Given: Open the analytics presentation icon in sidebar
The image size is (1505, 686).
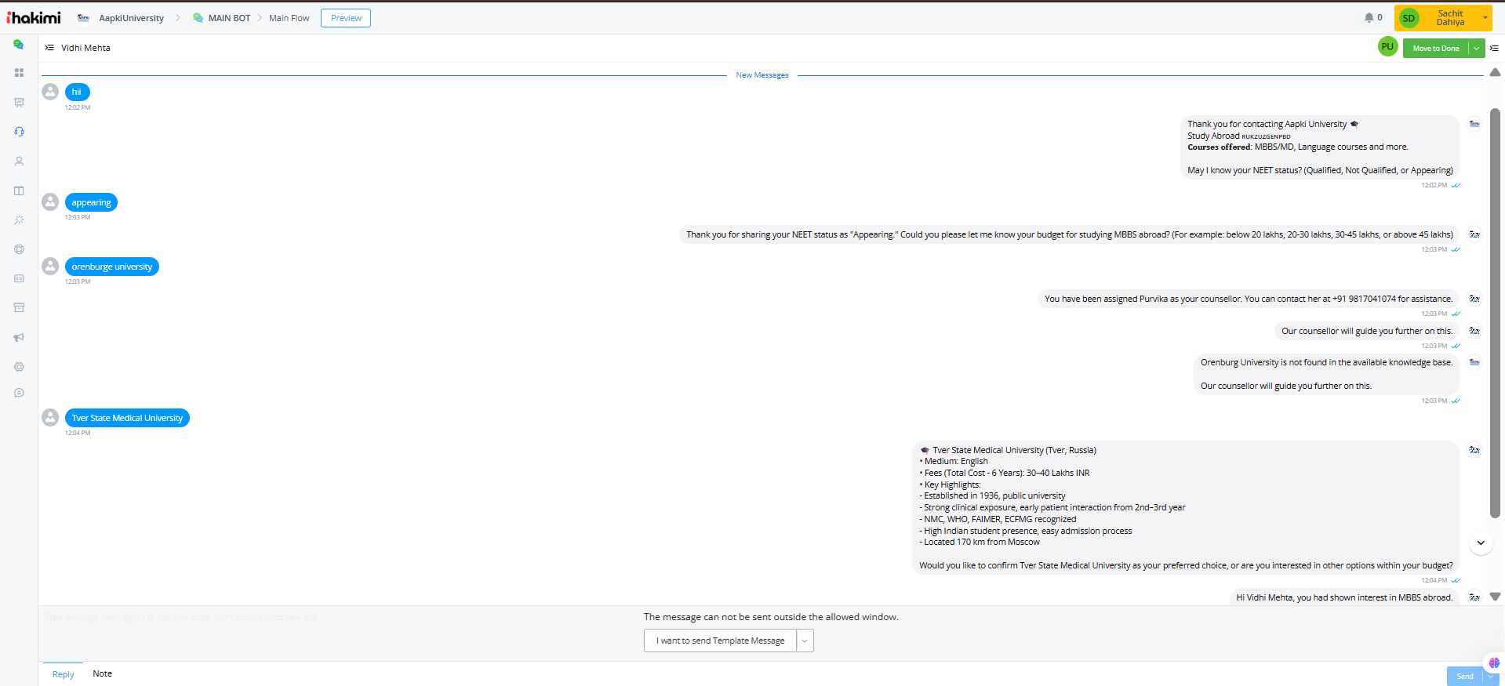Looking at the screenshot, I should pyautogui.click(x=19, y=103).
